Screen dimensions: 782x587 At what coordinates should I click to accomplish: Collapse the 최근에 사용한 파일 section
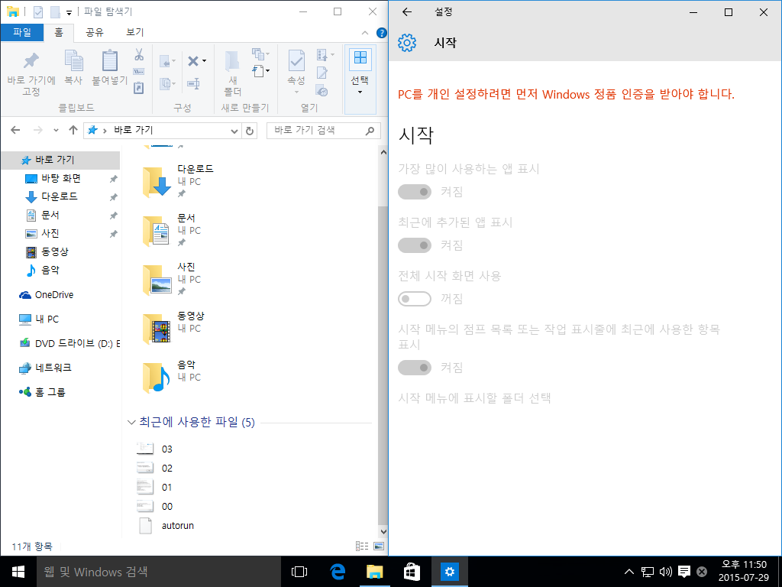tap(131, 422)
